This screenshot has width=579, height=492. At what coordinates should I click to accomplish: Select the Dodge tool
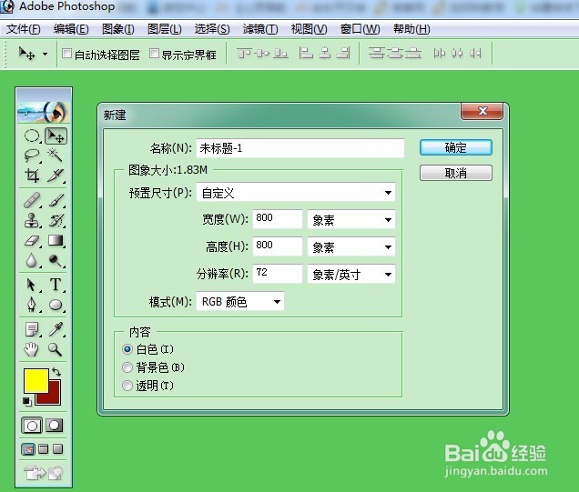[56, 260]
